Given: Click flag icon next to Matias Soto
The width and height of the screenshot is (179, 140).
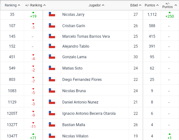Looking at the screenshot, I should [x=52, y=68].
